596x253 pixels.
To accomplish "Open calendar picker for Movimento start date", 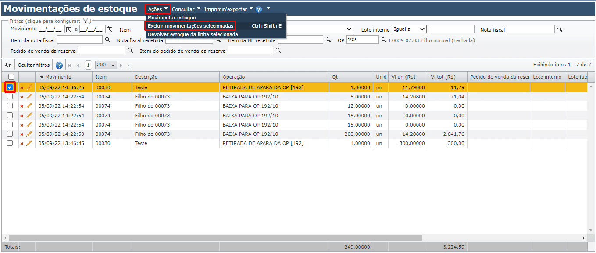I will (68, 29).
